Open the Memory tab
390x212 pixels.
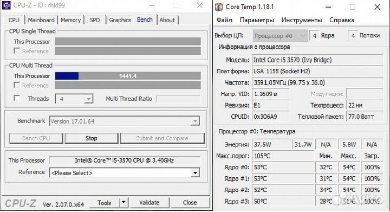click(x=70, y=20)
